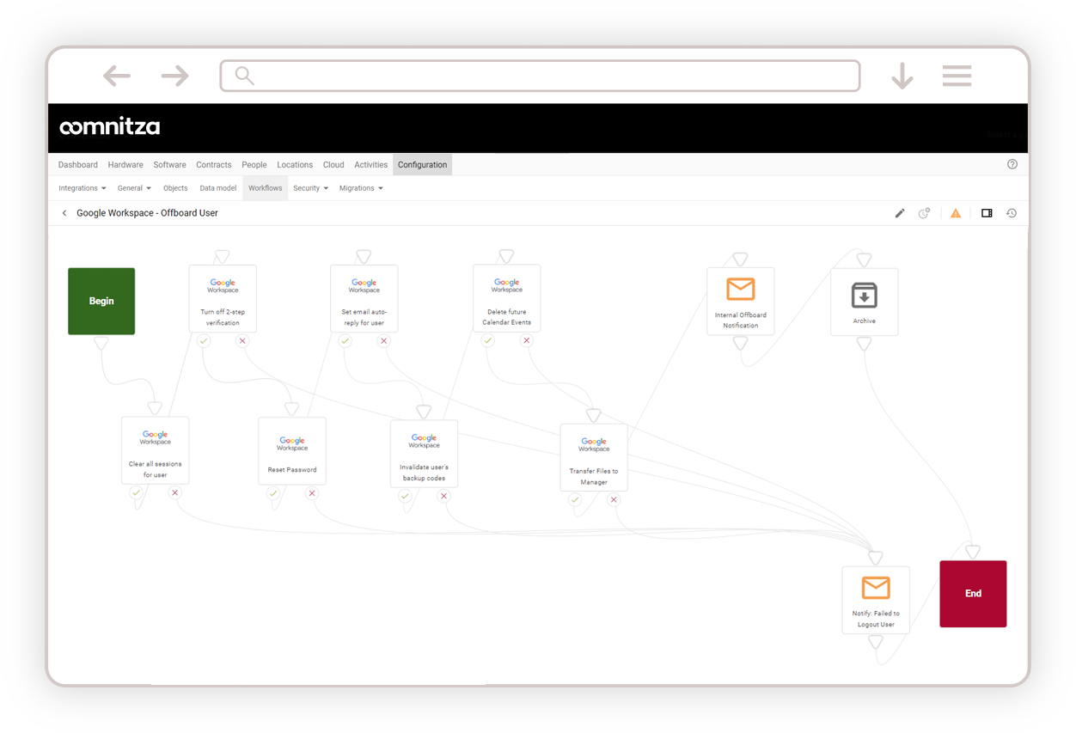The height and width of the screenshot is (733, 1076).
Task: Click failure X under Clear all sessions
Action: [x=175, y=493]
